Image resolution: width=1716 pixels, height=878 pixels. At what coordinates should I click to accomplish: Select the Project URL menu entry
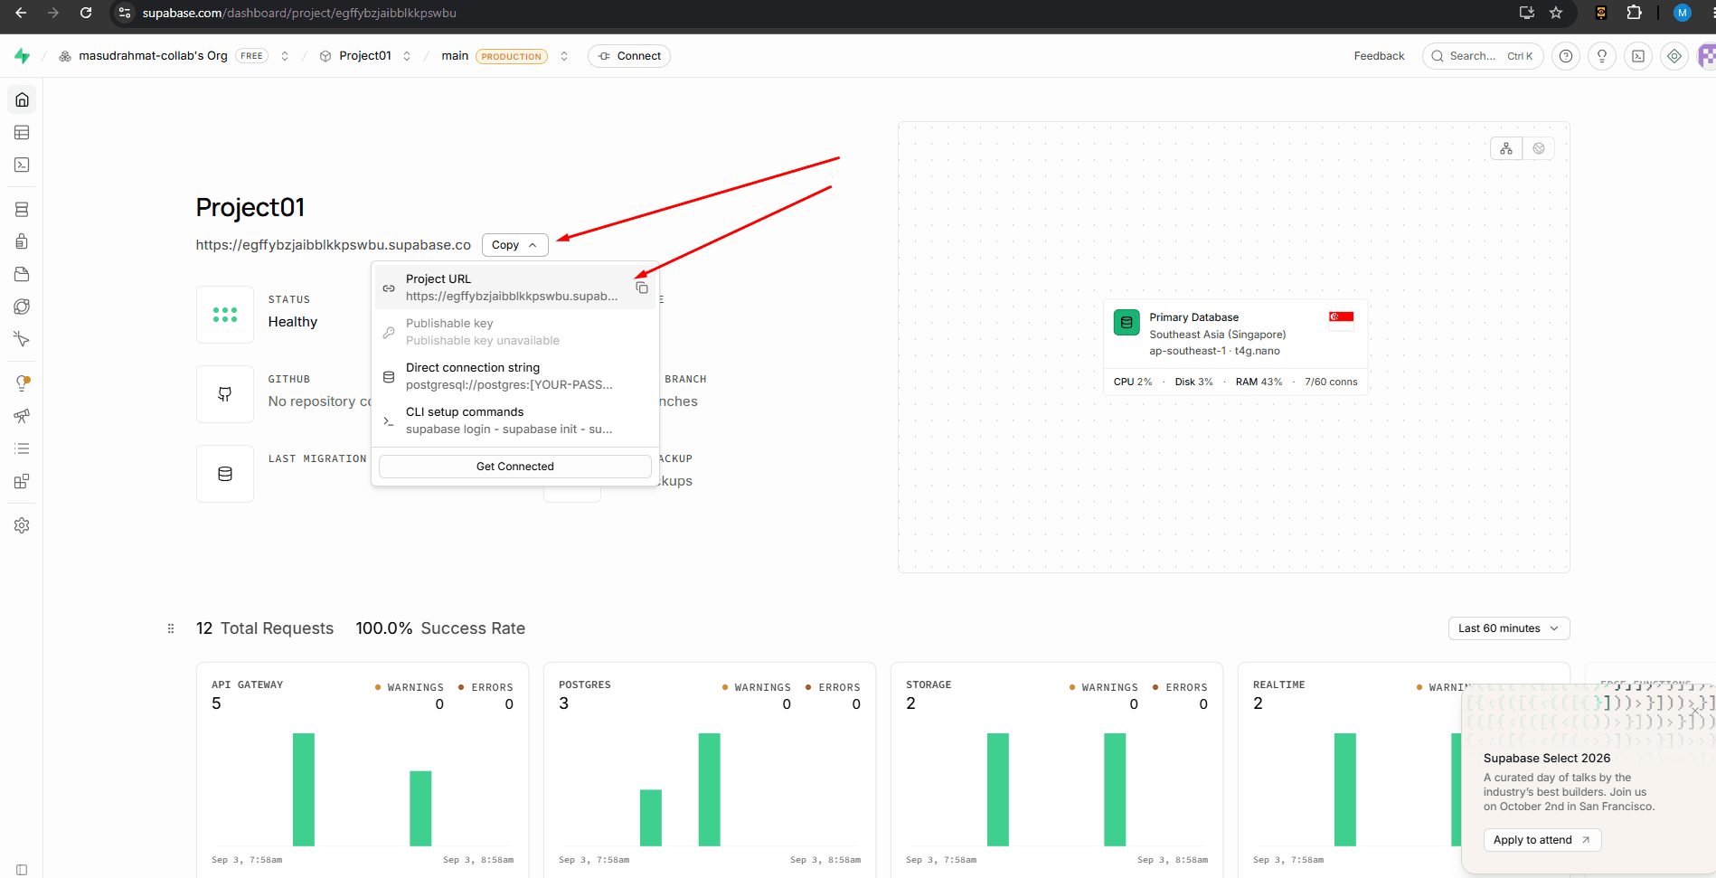(x=514, y=288)
